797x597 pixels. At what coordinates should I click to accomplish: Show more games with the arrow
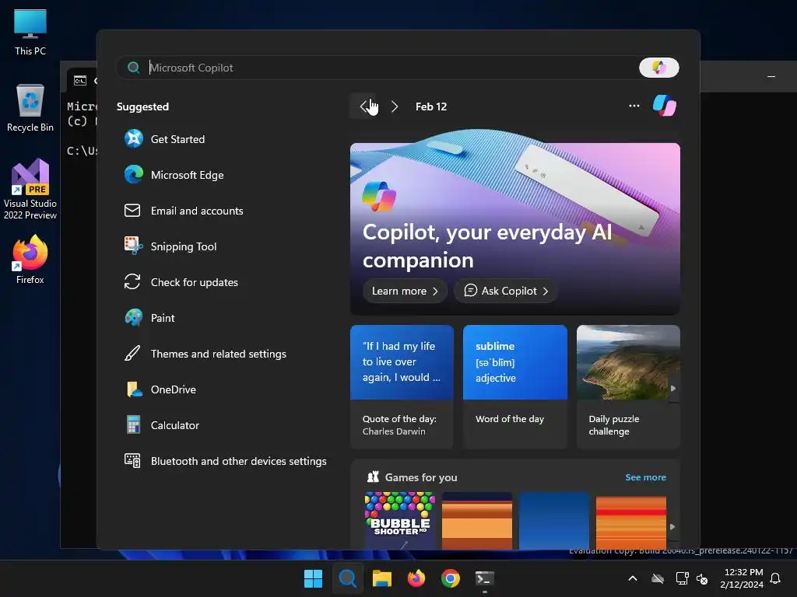[672, 527]
